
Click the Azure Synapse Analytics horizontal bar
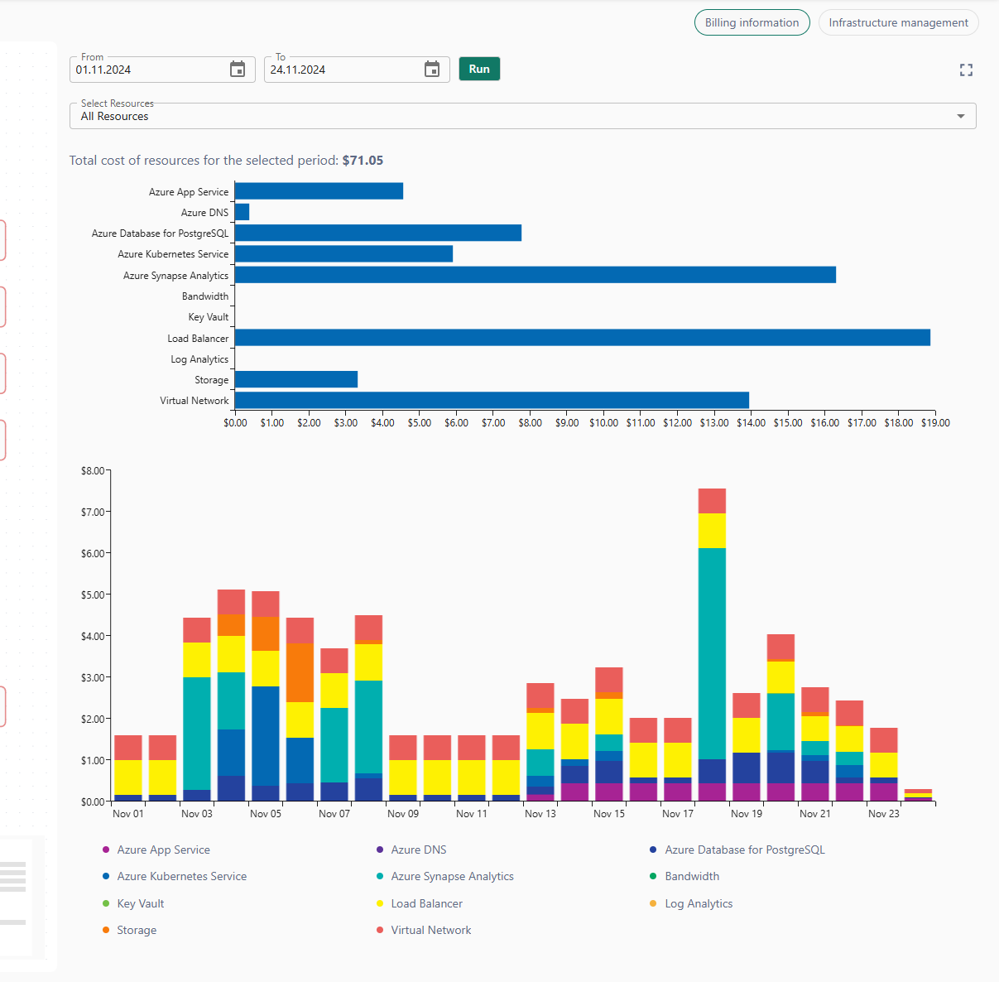pos(536,275)
